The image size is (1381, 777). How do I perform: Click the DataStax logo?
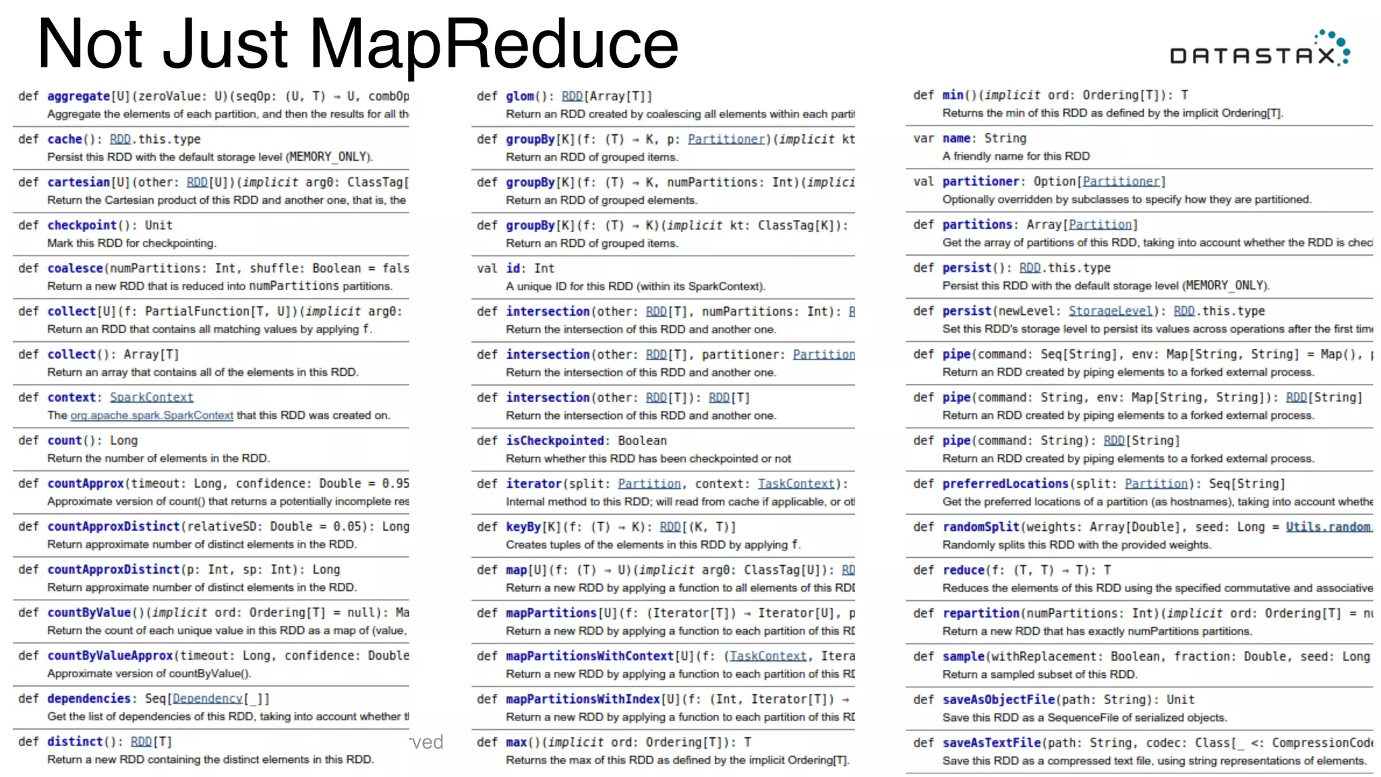click(1260, 49)
